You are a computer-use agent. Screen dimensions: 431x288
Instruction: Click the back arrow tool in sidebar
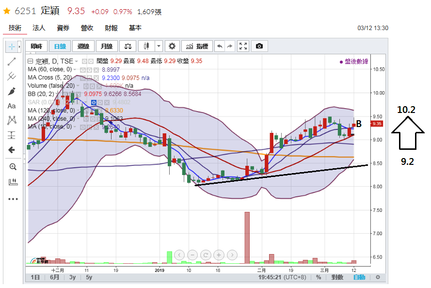coord(12,150)
